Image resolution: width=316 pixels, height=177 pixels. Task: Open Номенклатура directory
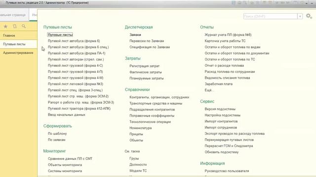140,128
